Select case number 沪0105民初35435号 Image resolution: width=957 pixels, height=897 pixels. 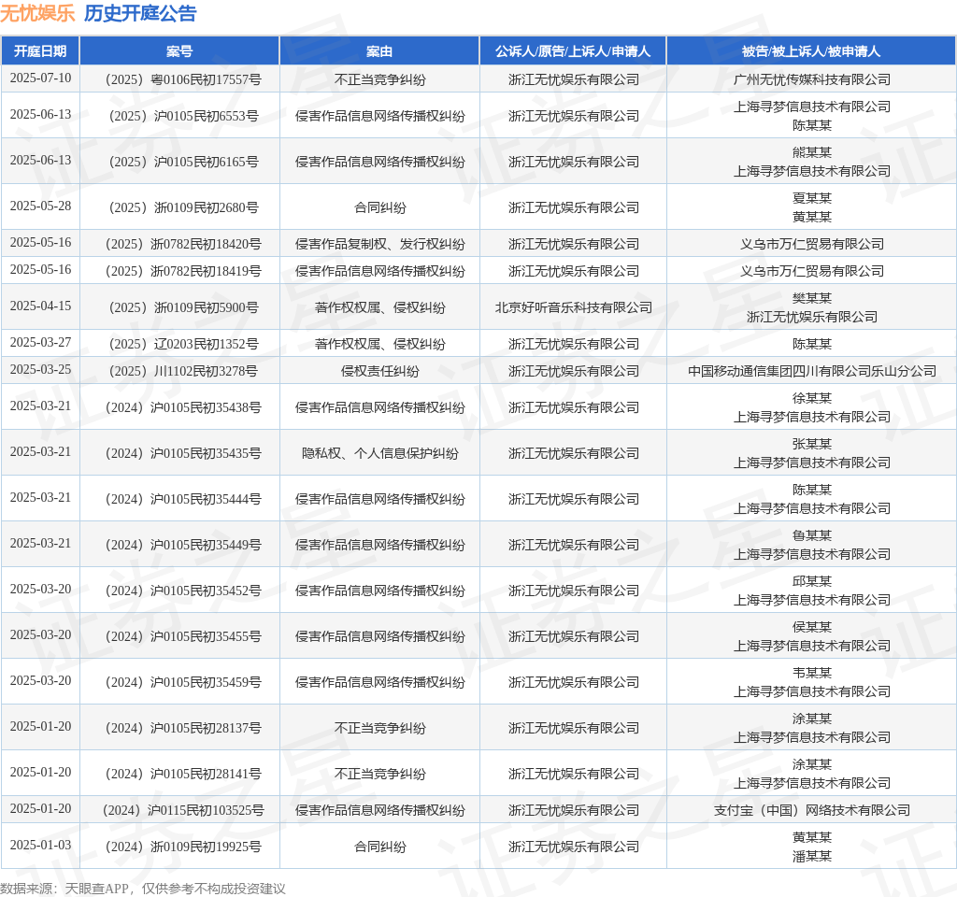tap(184, 453)
